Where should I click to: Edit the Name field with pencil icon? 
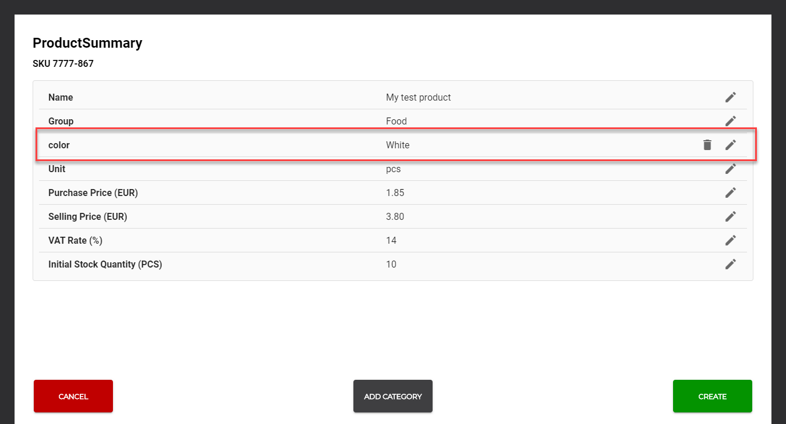pyautogui.click(x=730, y=97)
